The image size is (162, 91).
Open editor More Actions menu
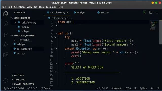[x=157, y=12]
